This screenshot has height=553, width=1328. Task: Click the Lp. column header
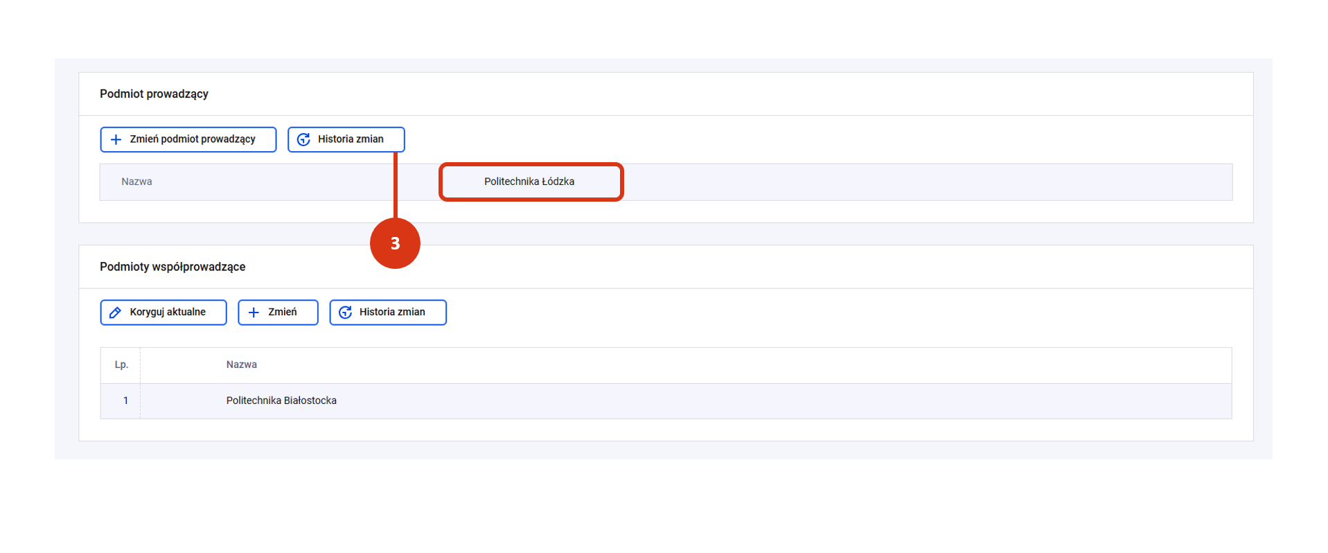pos(121,365)
